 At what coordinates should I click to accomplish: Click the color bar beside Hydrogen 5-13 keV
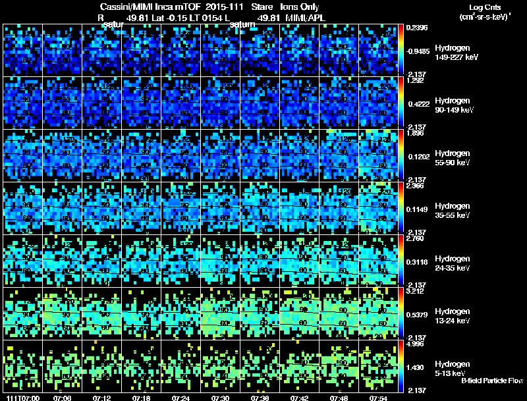(x=401, y=366)
